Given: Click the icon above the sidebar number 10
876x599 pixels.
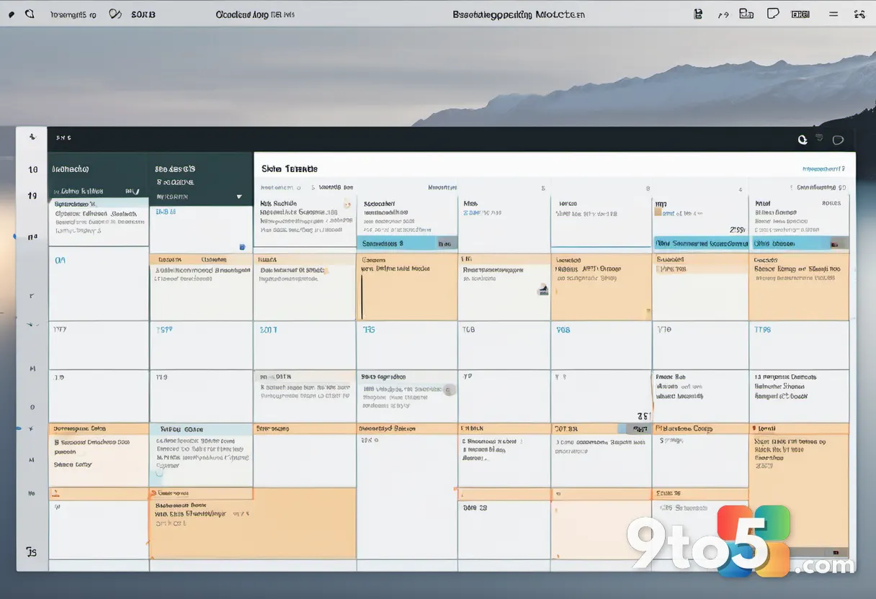Looking at the screenshot, I should 32,136.
